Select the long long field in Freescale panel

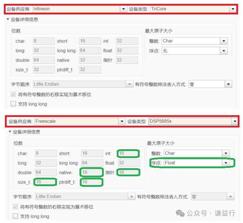(x=92, y=163)
